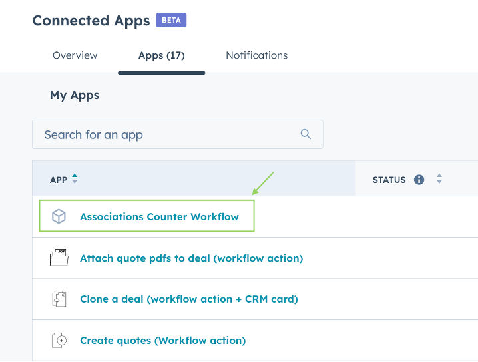Open Attach quote pdfs to deal link

(191, 258)
